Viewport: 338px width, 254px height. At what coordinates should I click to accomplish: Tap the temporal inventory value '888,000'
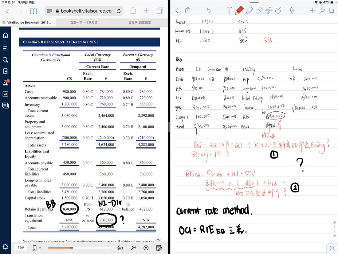click(x=146, y=104)
